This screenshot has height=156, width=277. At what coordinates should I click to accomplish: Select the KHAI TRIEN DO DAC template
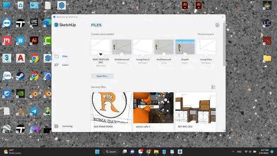coord(101,47)
